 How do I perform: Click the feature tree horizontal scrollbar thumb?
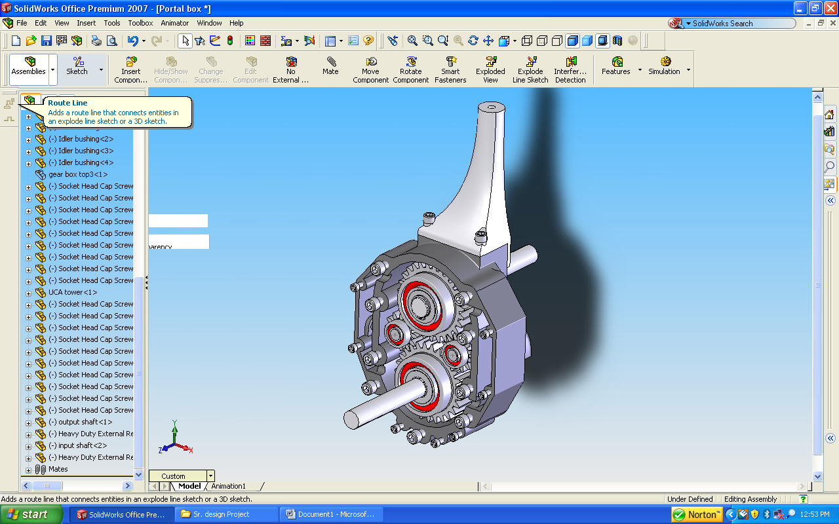click(x=47, y=486)
